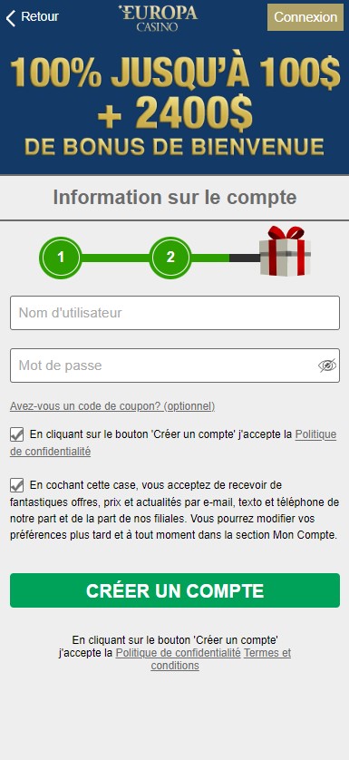349x760 pixels.
Task: Click the Information sur le compte heading
Action: coord(174,198)
